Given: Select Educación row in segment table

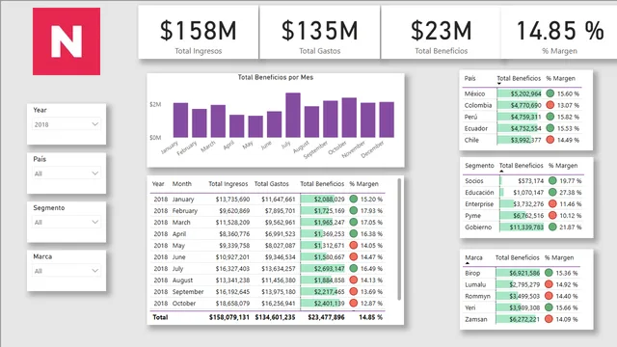Looking at the screenshot, I should pos(524,193).
